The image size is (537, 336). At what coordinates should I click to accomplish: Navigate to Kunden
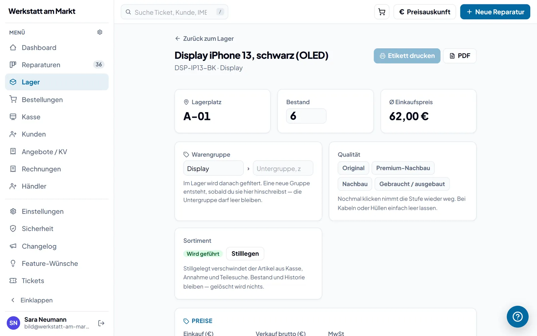tap(57, 134)
